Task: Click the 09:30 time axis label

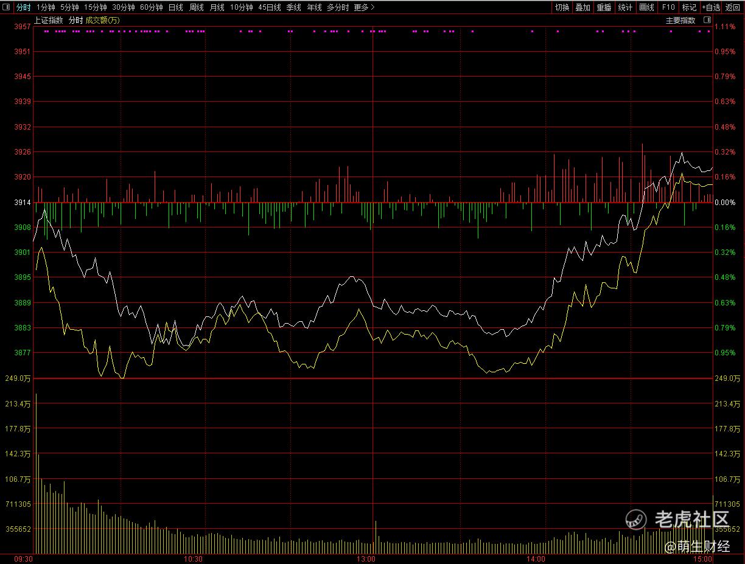Action: tap(23, 559)
